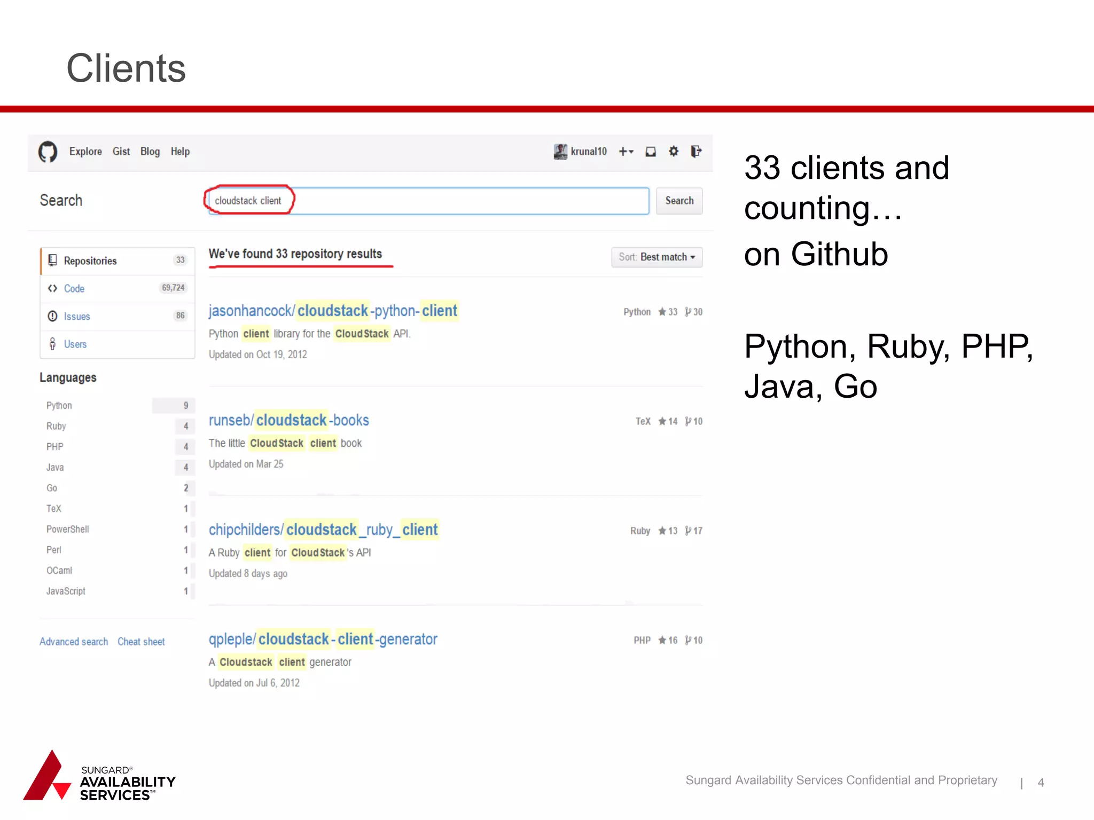Open the Explore menu item
Screen dimensions: 1094x820
(85, 152)
